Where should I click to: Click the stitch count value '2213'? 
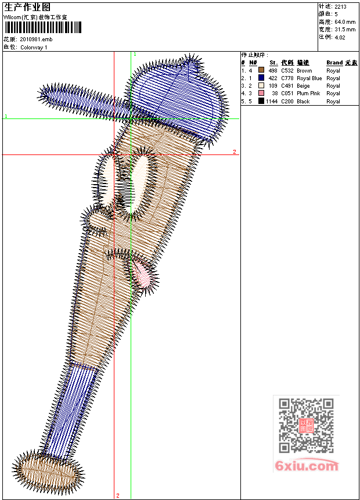341,7
